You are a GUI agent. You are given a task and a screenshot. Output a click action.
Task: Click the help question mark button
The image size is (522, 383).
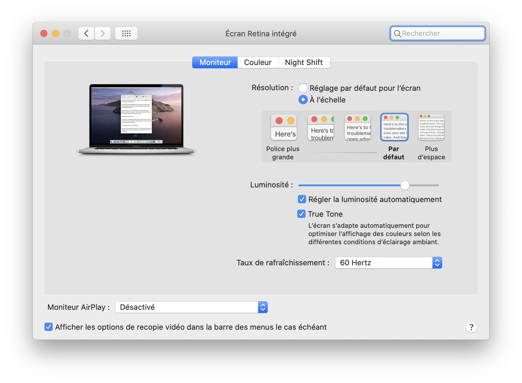(471, 327)
